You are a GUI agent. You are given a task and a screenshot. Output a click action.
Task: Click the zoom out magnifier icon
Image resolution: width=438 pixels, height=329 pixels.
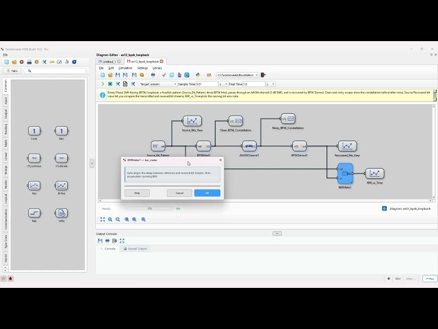[118, 219]
